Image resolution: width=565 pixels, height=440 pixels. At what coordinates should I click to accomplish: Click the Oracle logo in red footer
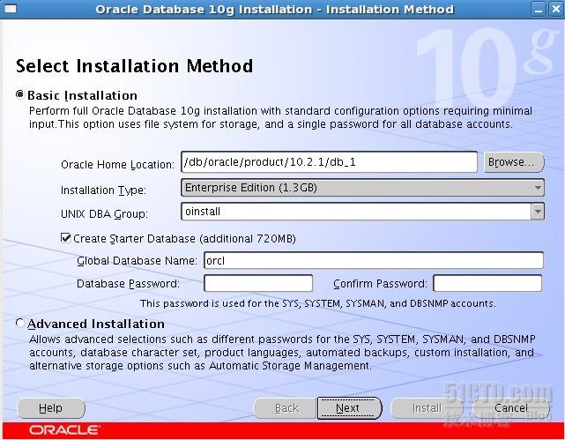(x=64, y=430)
